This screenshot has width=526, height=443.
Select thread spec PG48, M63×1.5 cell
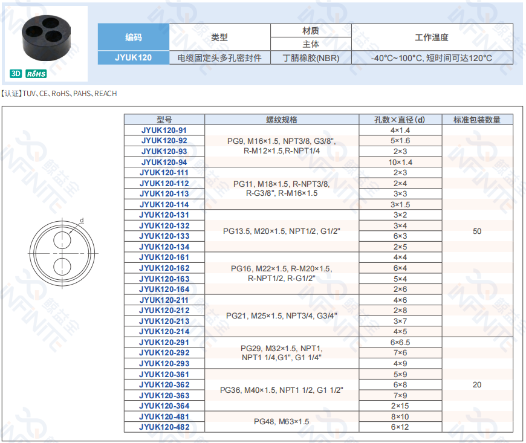[x=282, y=421]
